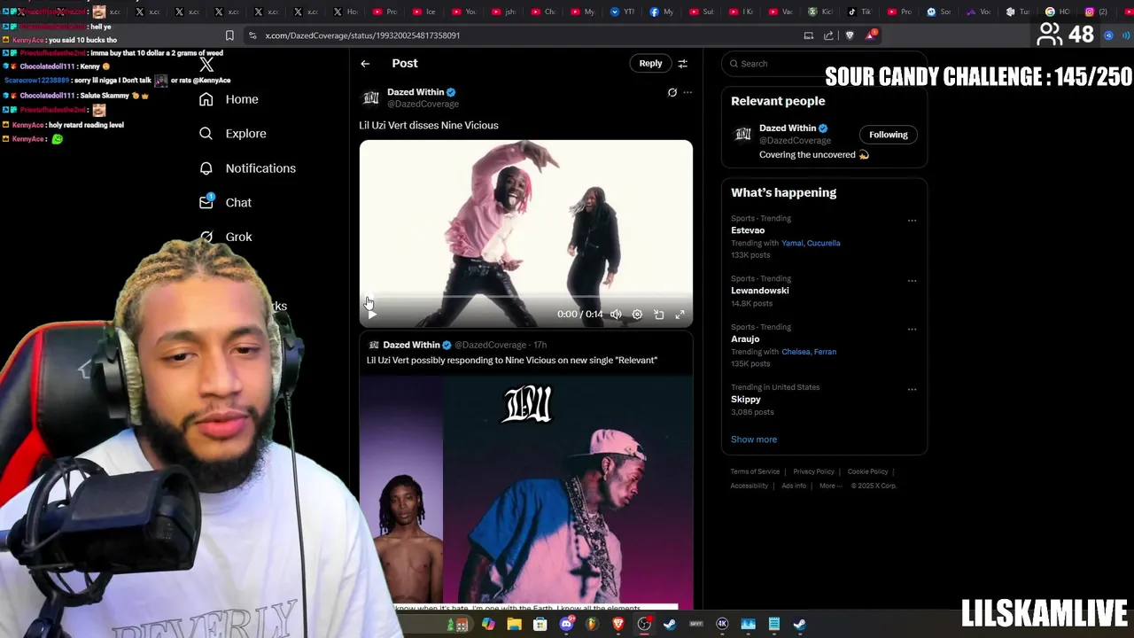Open Home from the X sidebar

tap(229, 99)
